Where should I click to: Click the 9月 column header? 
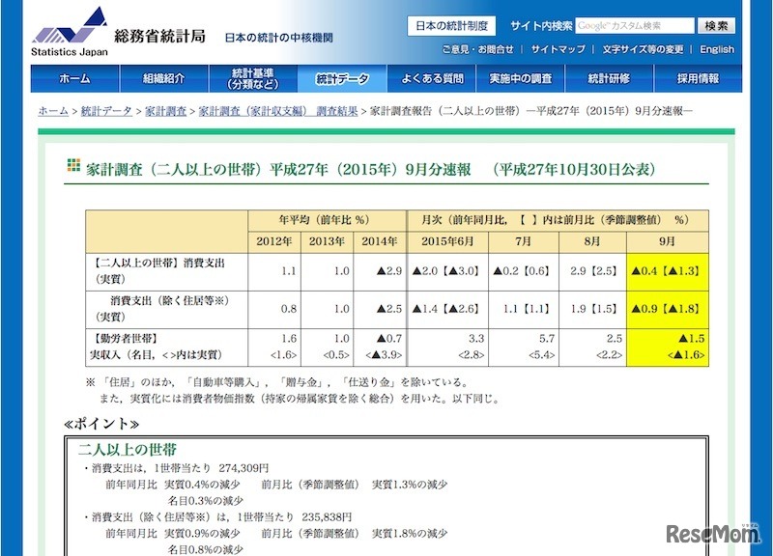pyautogui.click(x=668, y=242)
